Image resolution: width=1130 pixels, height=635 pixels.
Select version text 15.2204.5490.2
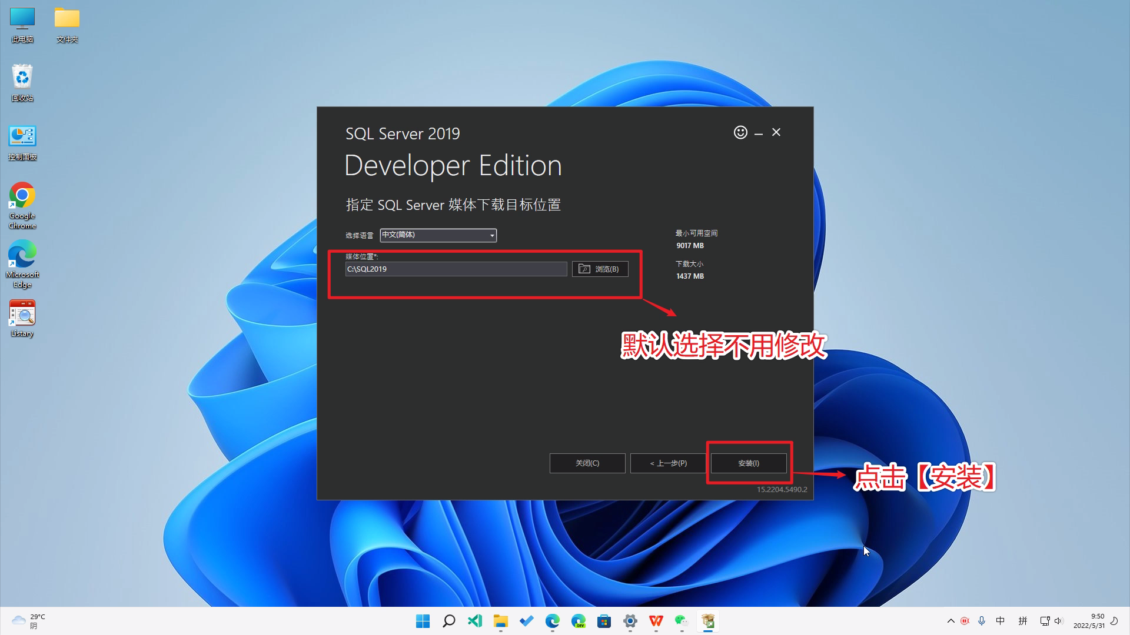click(782, 489)
